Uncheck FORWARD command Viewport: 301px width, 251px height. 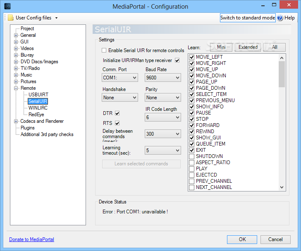[191, 125]
